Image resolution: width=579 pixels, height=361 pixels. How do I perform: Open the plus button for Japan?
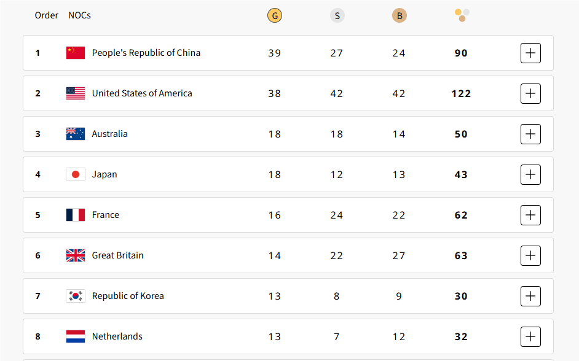530,174
